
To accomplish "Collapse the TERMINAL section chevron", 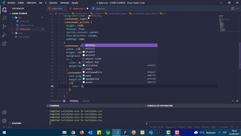I will 48,106.
